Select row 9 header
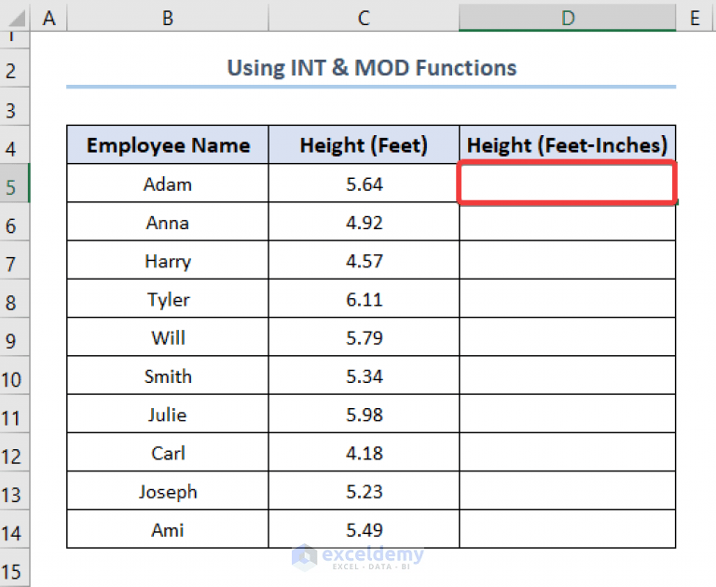This screenshot has width=716, height=587. [15, 337]
